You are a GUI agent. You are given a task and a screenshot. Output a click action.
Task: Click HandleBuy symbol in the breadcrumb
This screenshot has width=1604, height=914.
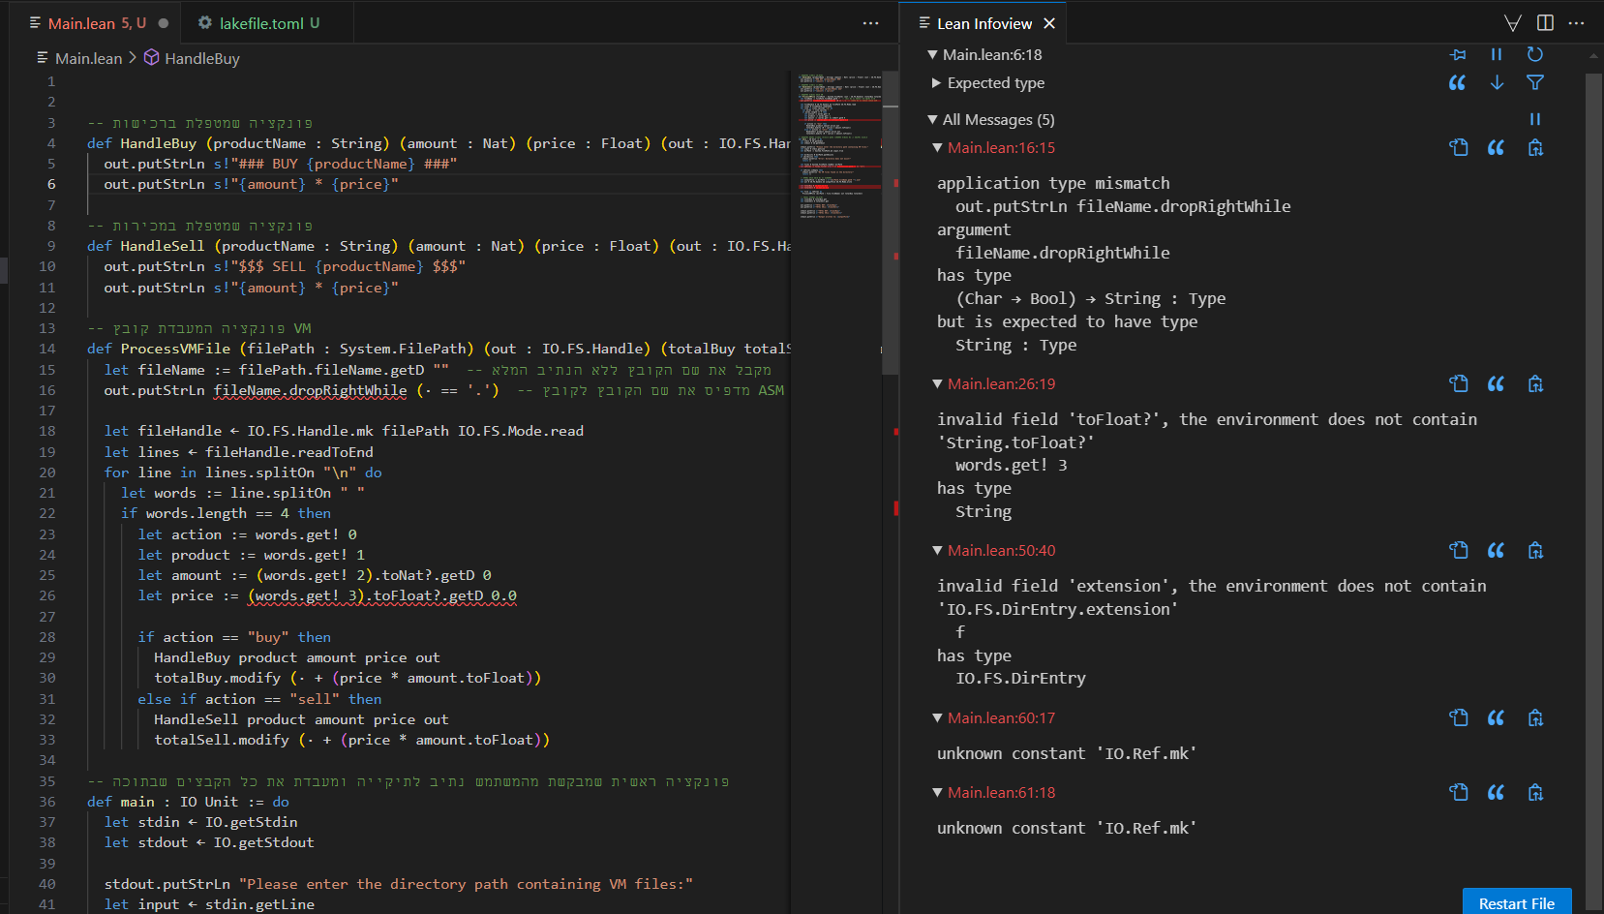(201, 58)
